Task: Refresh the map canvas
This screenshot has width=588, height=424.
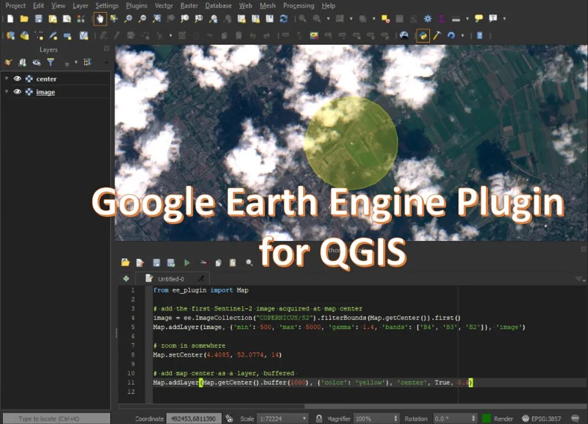Action: pyautogui.click(x=284, y=18)
